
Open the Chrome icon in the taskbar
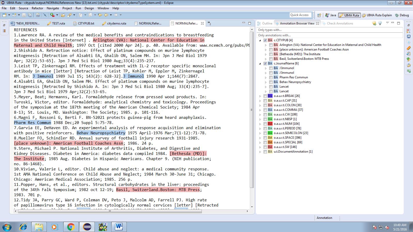click(71, 227)
